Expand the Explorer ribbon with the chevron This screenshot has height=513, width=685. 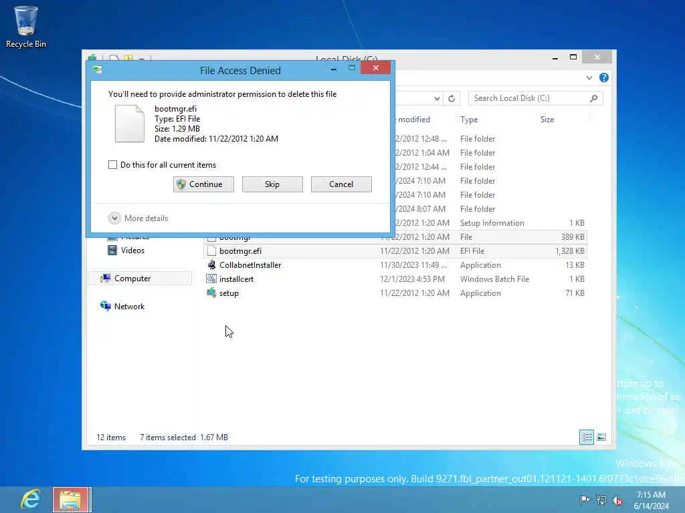point(589,77)
